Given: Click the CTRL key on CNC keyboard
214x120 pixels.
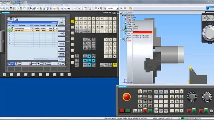Looking at the screenshot, I should coord(85,31).
